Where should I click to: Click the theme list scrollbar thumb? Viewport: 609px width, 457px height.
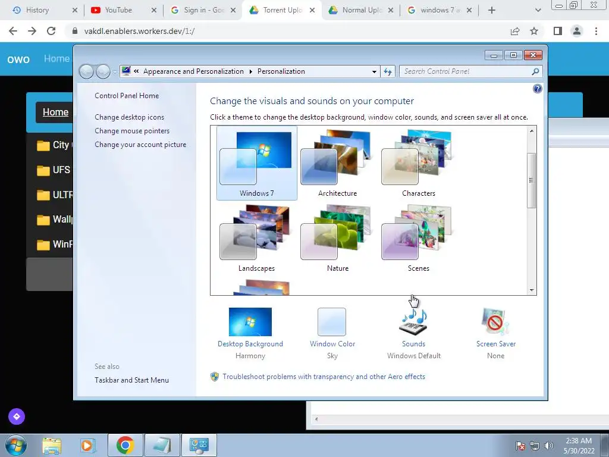pyautogui.click(x=531, y=180)
